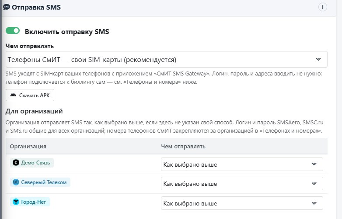Click the "Отправка SMS" panel title
Viewport: 342px width, 219px height.
[36, 7]
